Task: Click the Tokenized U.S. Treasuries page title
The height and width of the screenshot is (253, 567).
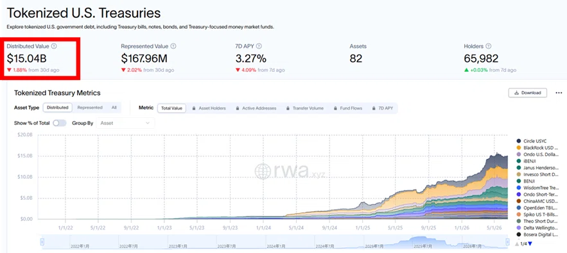Action: [83, 13]
